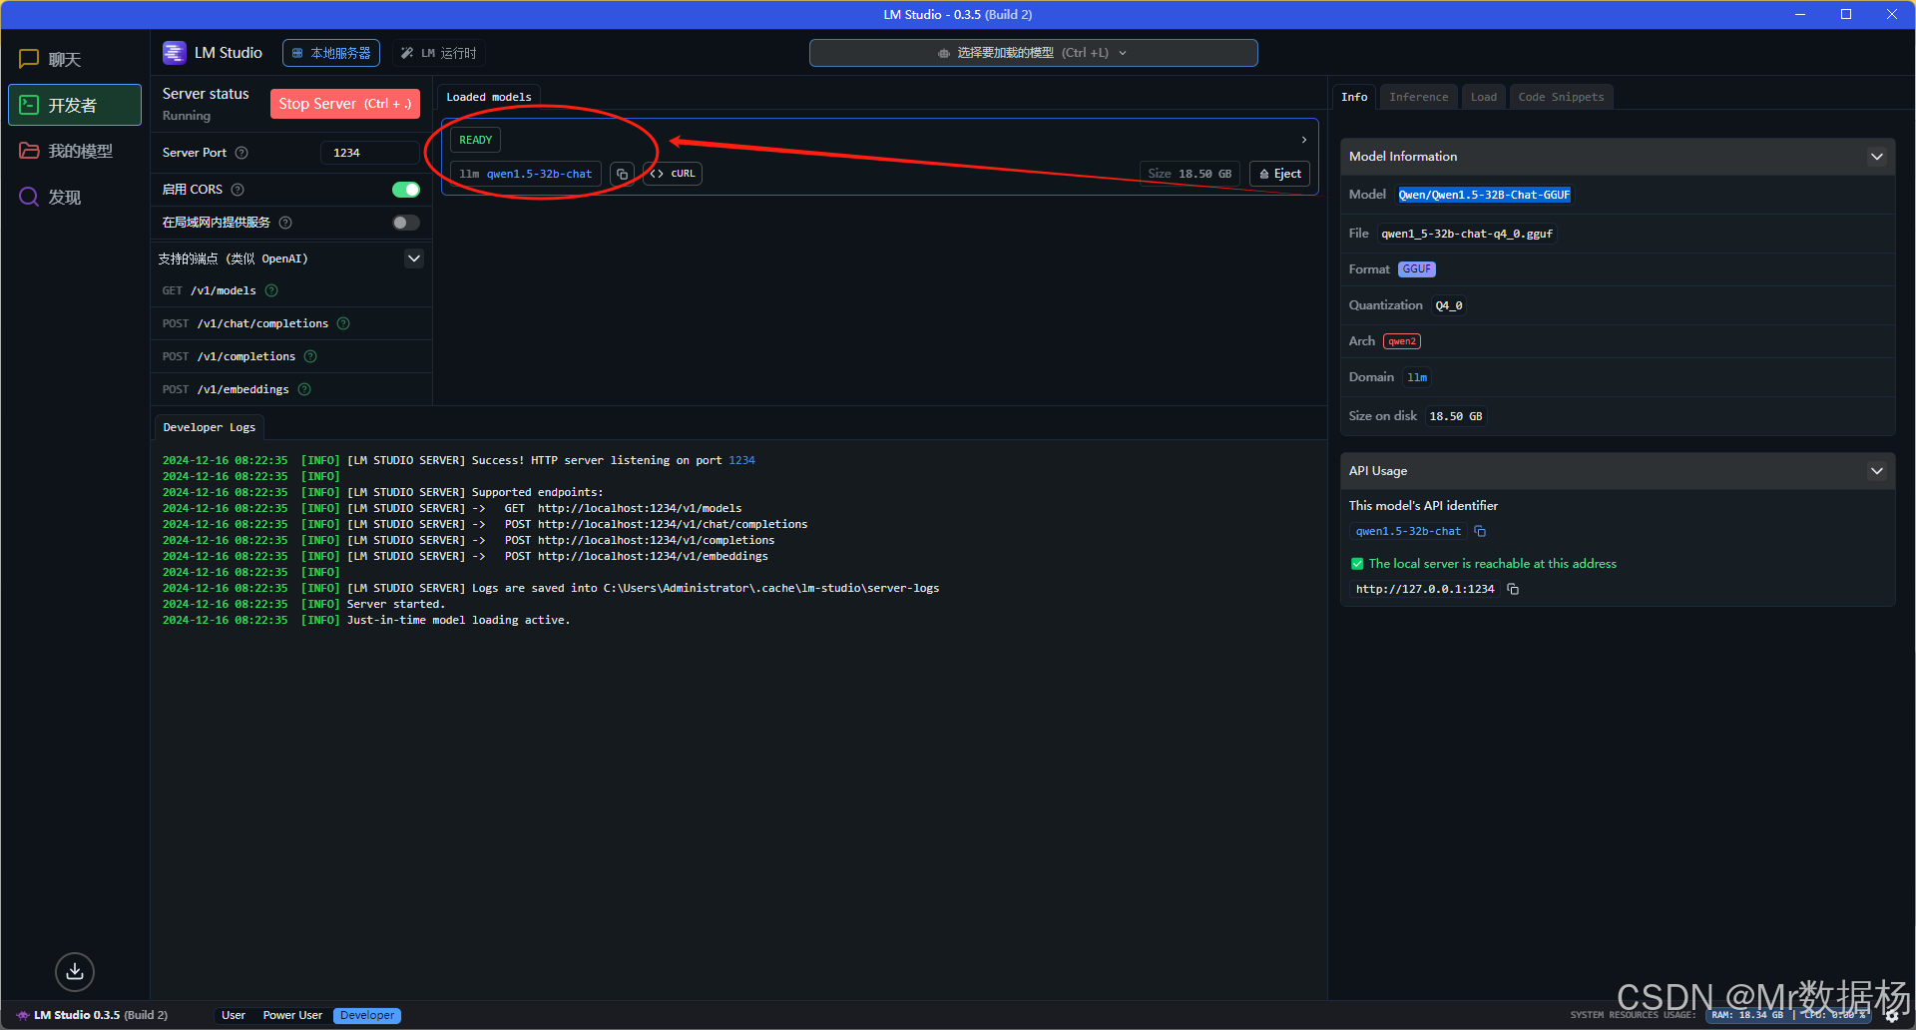Copy API identifier qwen1.5-32b-chat in API Usage
Viewport: 1916px width, 1030px height.
tap(1480, 531)
